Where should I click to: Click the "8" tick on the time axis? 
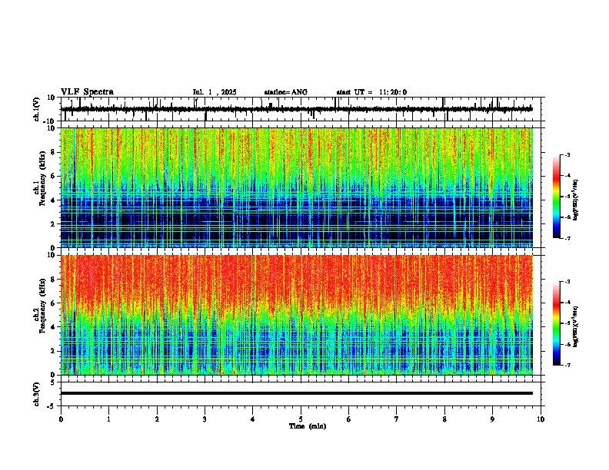(x=444, y=419)
